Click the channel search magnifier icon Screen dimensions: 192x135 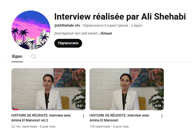(34, 56)
